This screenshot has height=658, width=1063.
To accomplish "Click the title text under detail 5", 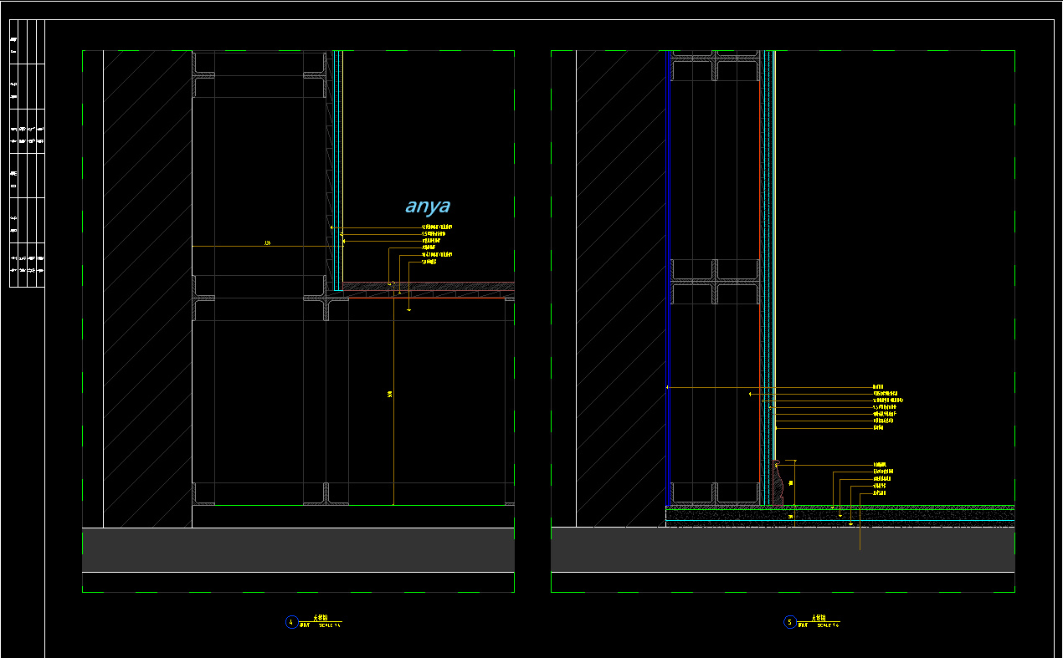I will [x=819, y=618].
